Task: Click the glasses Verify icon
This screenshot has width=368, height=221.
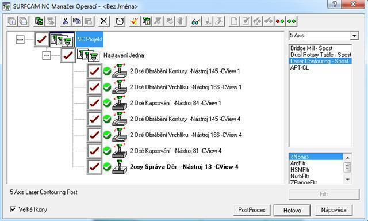Action: (195, 21)
